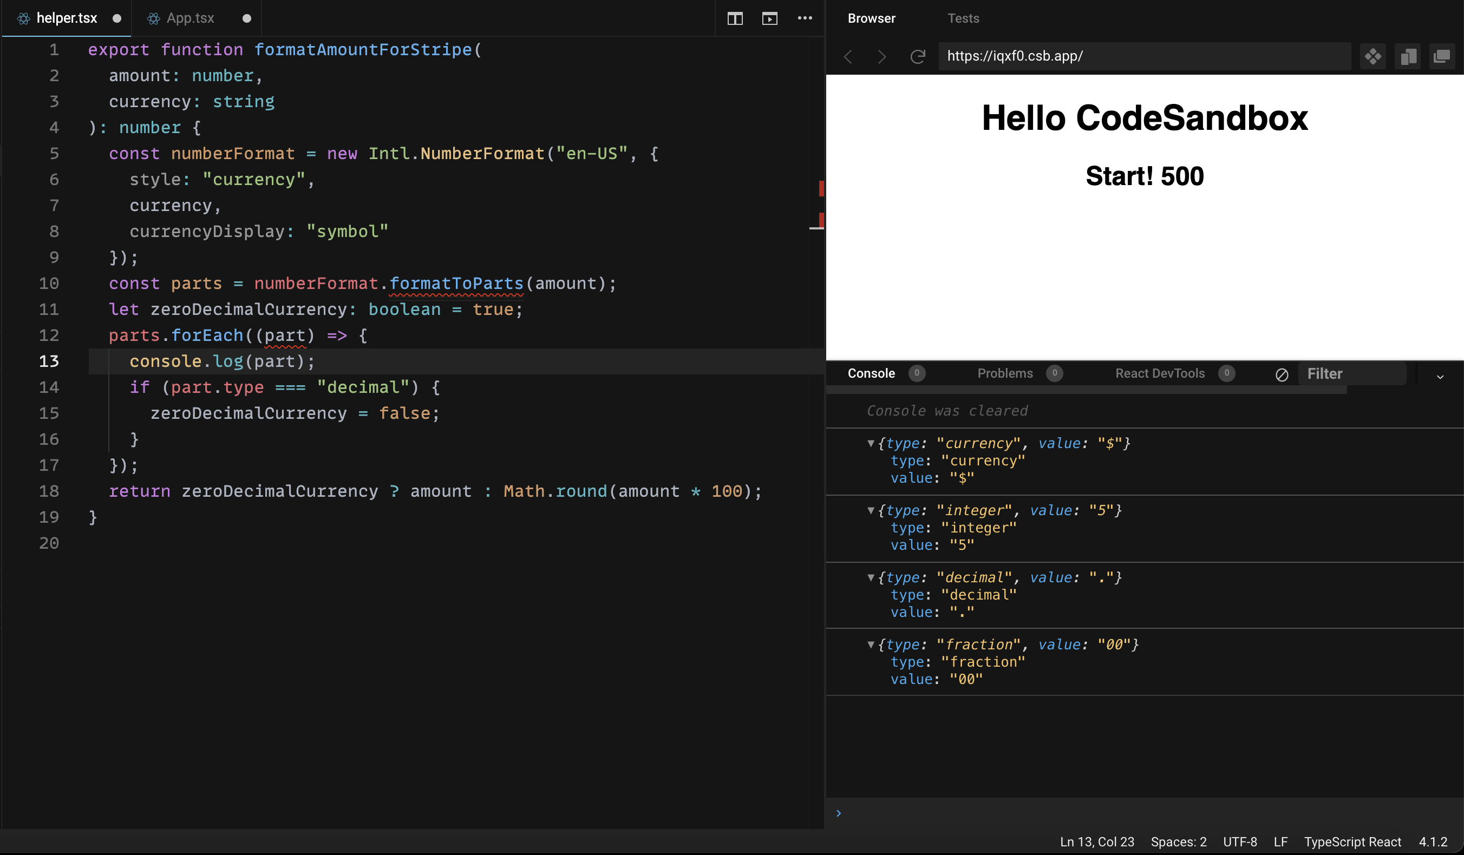Clear the console with the ban icon
The image size is (1464, 855).
[x=1282, y=374]
